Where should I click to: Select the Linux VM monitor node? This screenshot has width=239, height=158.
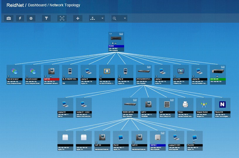coord(181,75)
